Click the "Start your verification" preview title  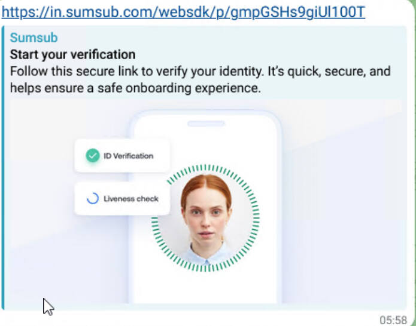[x=72, y=55]
